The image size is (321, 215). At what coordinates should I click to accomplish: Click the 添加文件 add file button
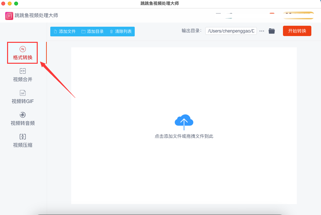64,32
